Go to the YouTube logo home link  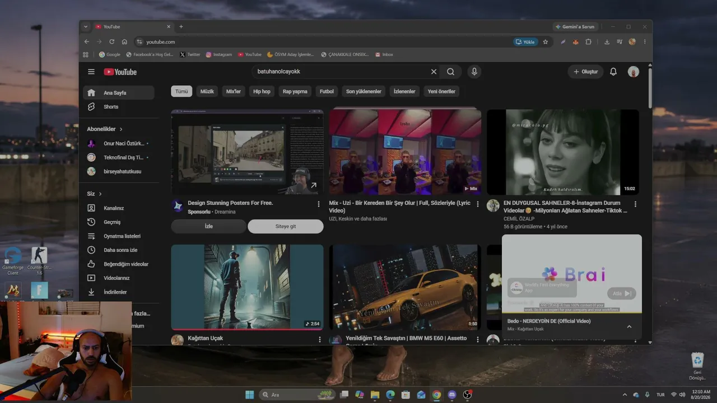(120, 72)
